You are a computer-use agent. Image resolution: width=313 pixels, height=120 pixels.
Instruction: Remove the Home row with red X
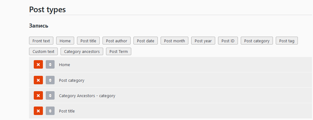coord(38,65)
